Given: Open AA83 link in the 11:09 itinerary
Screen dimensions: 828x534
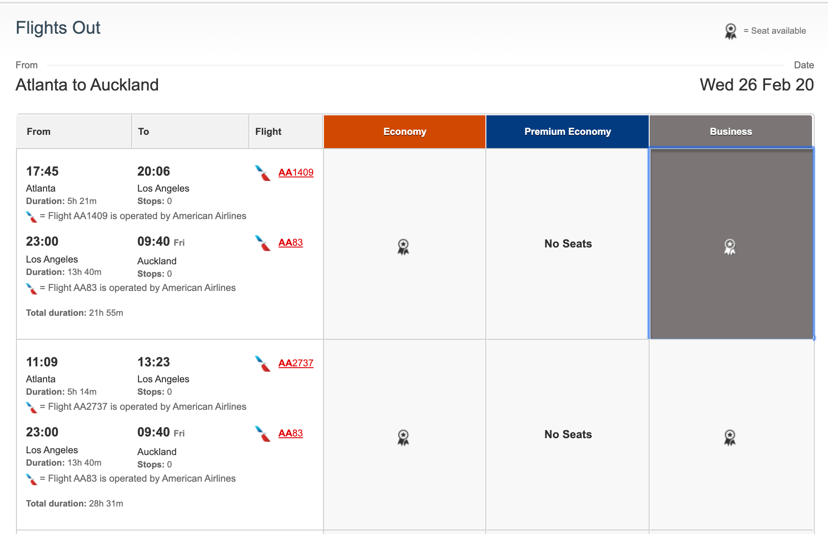Looking at the screenshot, I should pyautogui.click(x=290, y=433).
